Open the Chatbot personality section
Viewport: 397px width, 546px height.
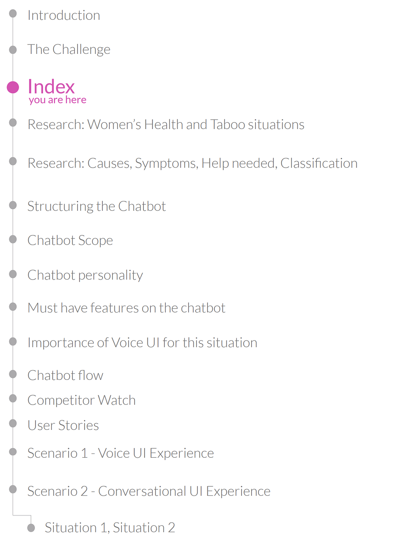pyautogui.click(x=85, y=275)
